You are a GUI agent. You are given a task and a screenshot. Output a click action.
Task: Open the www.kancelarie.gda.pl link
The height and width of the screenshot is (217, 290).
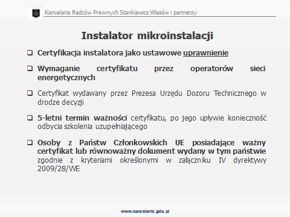tap(145, 211)
